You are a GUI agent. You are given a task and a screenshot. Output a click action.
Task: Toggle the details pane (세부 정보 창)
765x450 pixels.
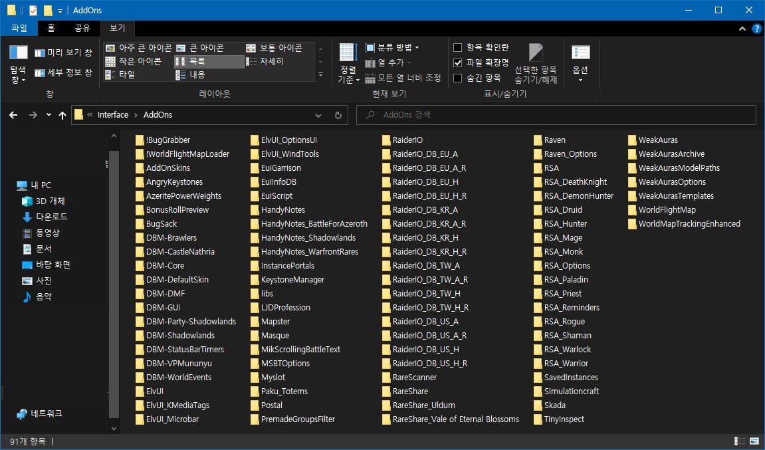pos(63,72)
